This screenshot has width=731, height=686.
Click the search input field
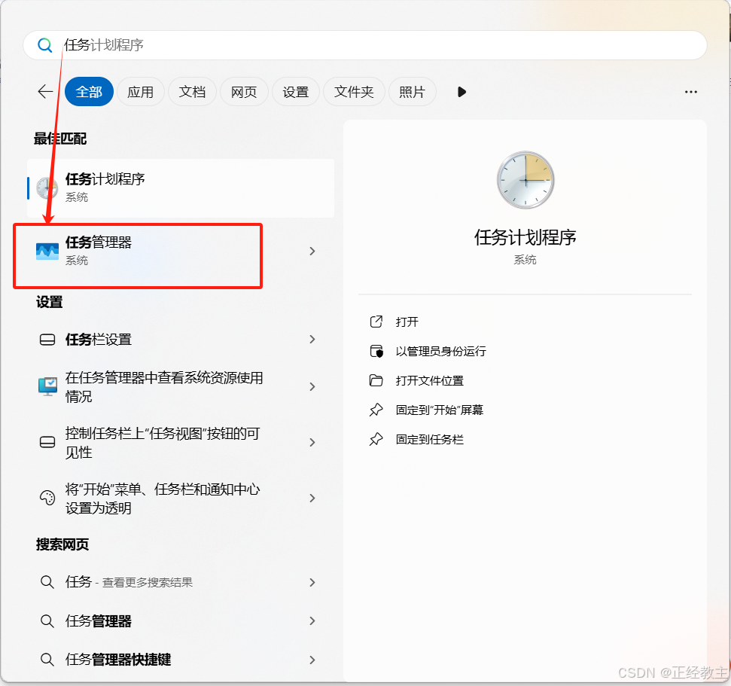(376, 45)
